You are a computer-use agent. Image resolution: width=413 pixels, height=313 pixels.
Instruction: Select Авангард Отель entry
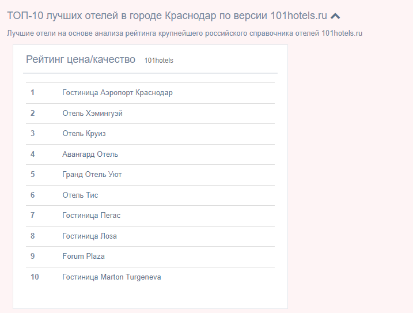coord(90,154)
